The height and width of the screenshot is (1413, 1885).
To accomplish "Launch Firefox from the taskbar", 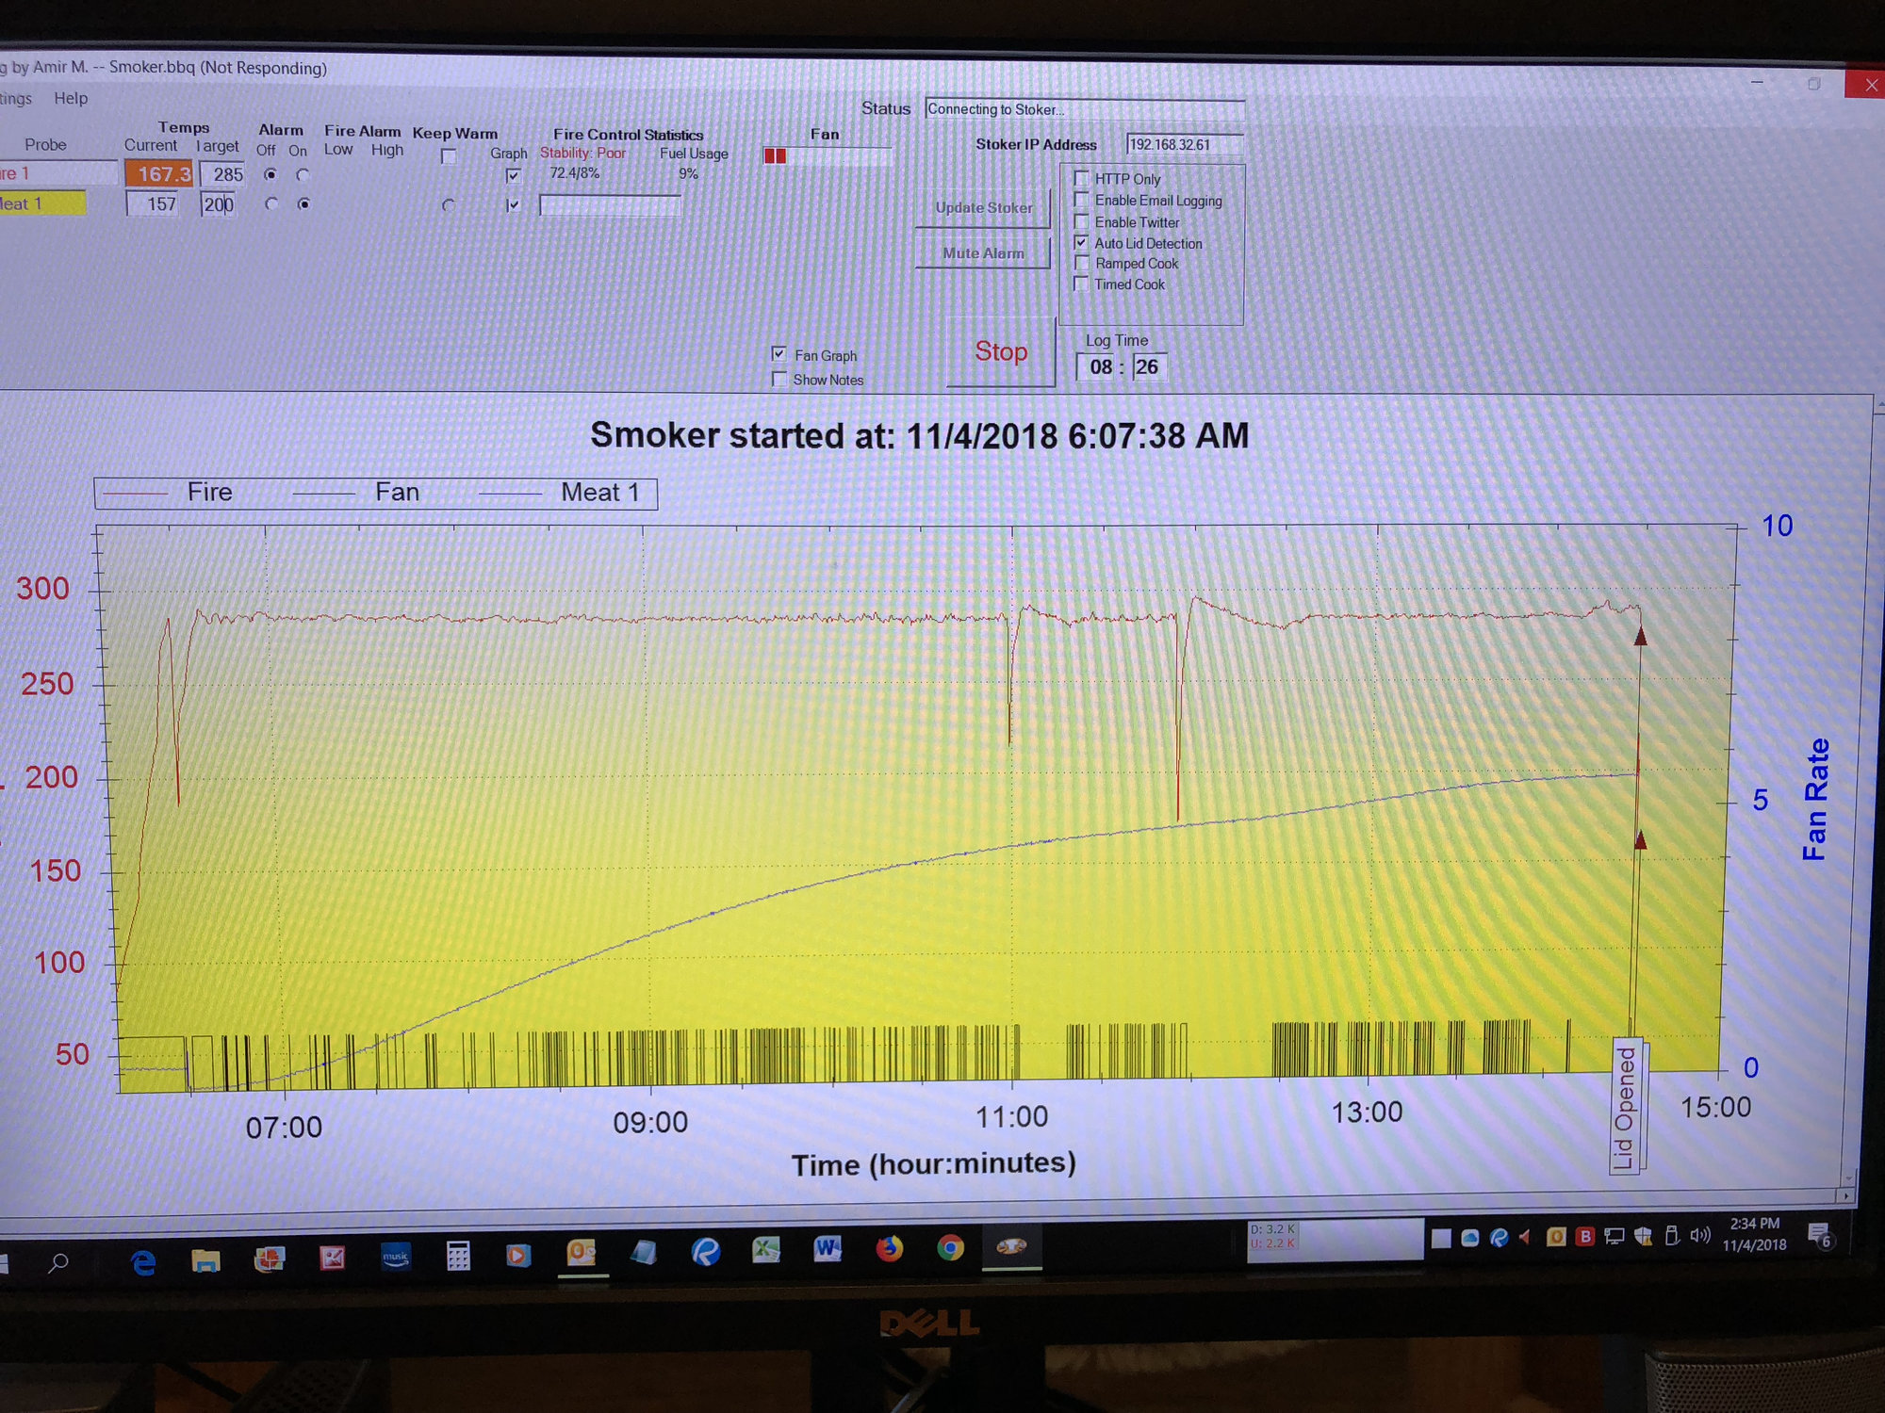I will pyautogui.click(x=889, y=1249).
